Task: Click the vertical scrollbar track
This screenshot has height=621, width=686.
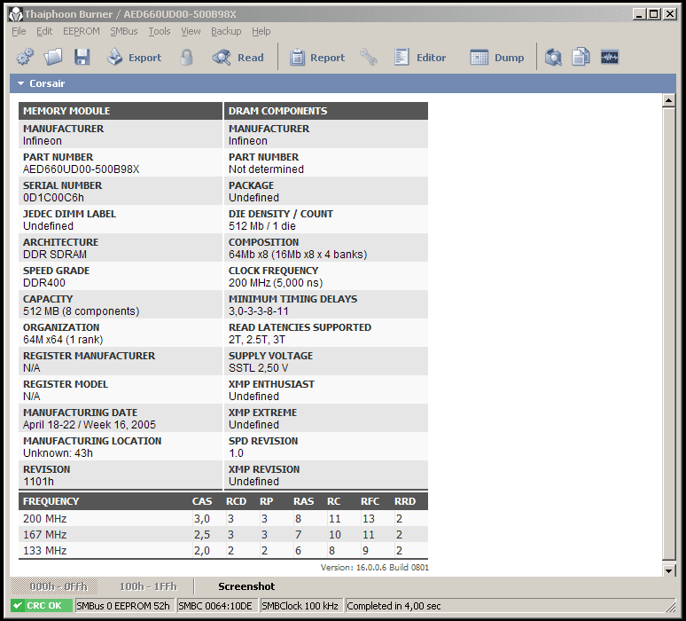Action: (x=668, y=335)
